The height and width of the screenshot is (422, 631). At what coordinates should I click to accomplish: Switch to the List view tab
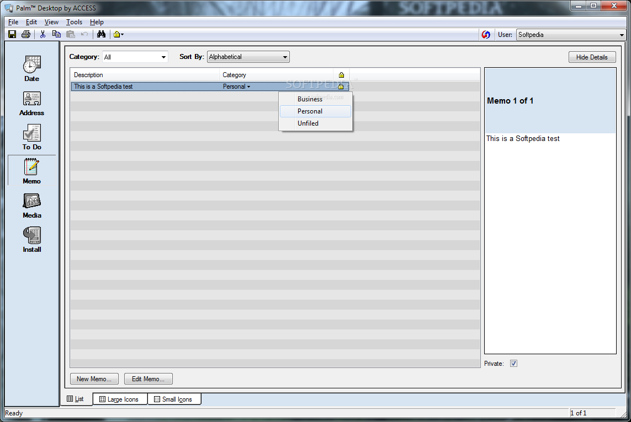click(x=77, y=399)
